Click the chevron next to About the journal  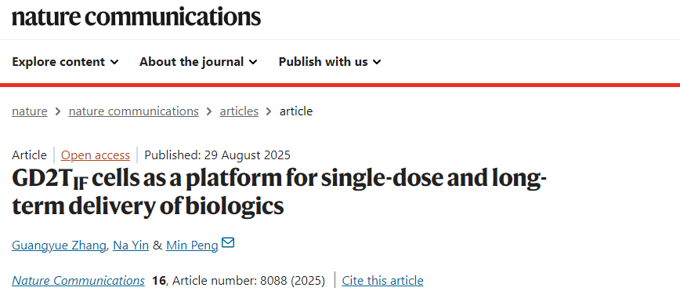coord(253,62)
